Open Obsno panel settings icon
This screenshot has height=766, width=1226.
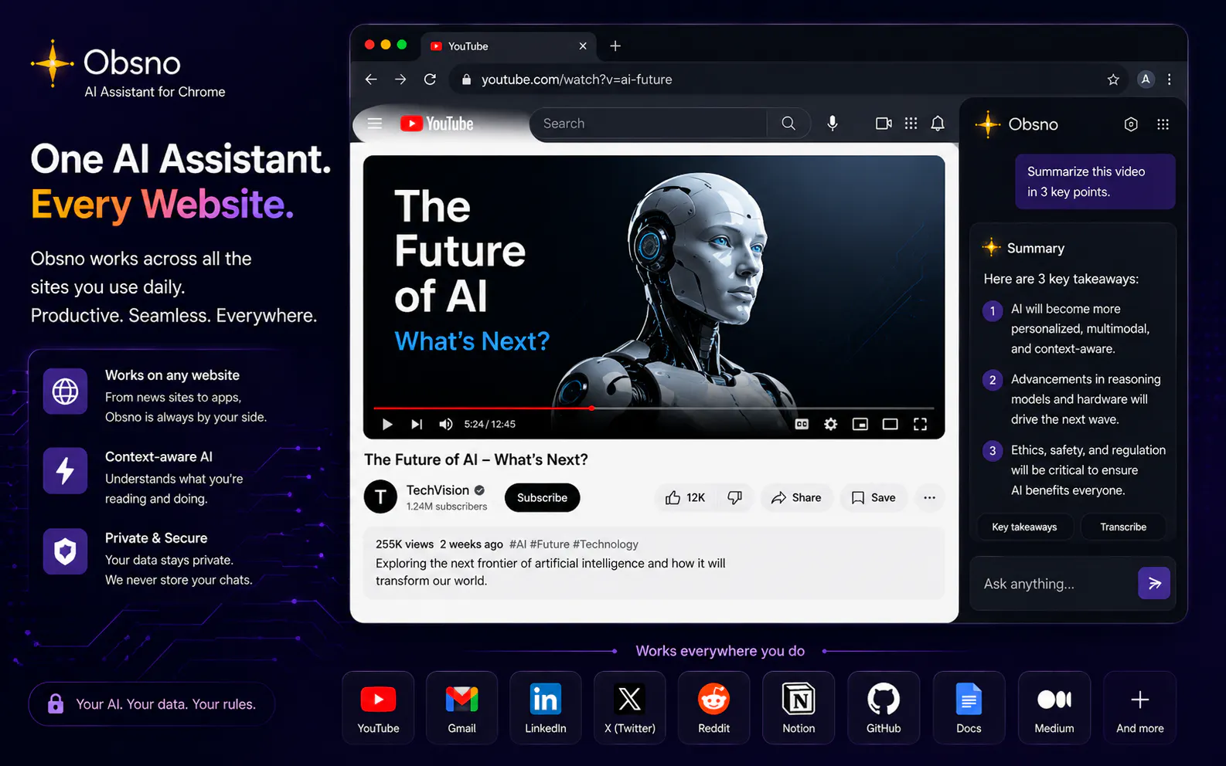[x=1131, y=124]
